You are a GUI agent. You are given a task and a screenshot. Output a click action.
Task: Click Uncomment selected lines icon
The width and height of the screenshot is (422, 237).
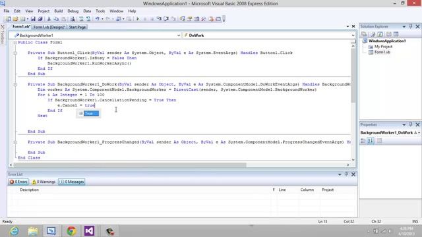point(88,19)
